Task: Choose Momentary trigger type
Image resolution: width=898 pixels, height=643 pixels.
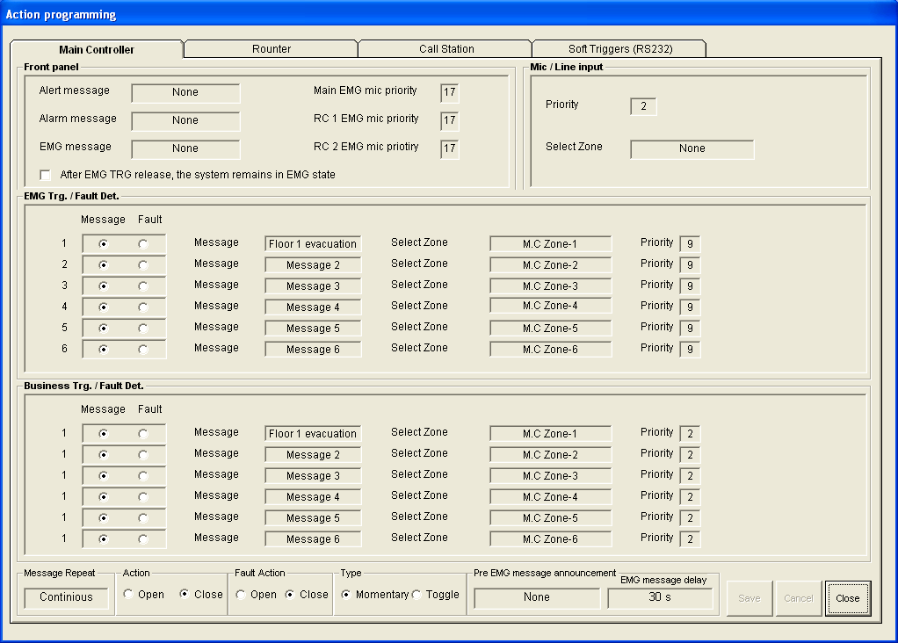Action: tap(346, 595)
